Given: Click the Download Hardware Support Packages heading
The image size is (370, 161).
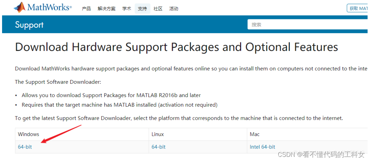Looking at the screenshot, I should pos(177,47).
